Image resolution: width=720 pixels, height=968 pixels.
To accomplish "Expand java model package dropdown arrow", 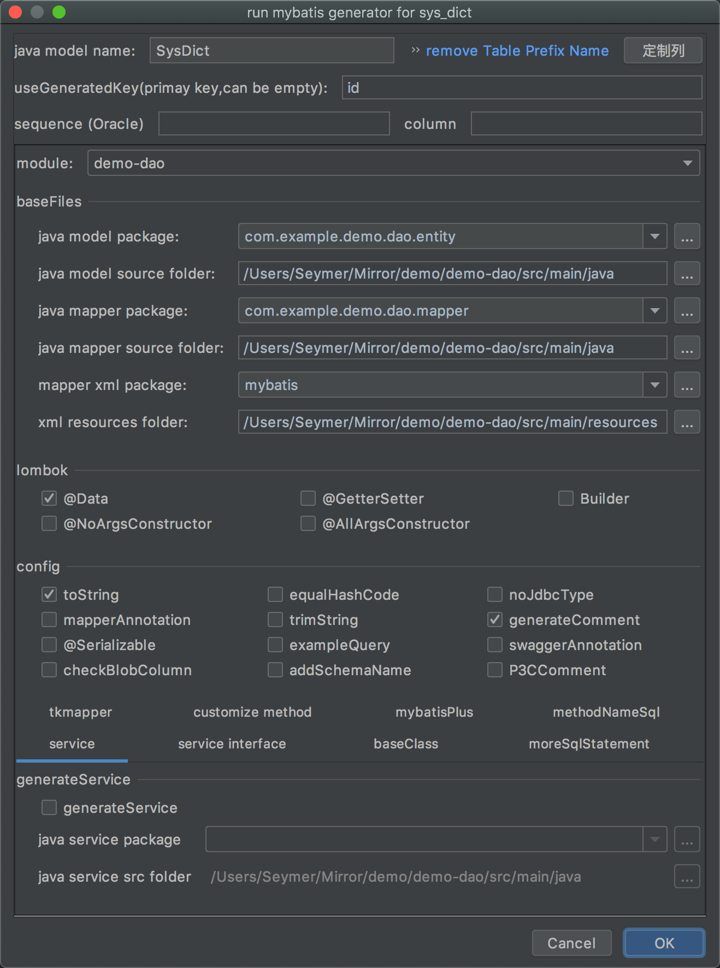I will pyautogui.click(x=654, y=237).
